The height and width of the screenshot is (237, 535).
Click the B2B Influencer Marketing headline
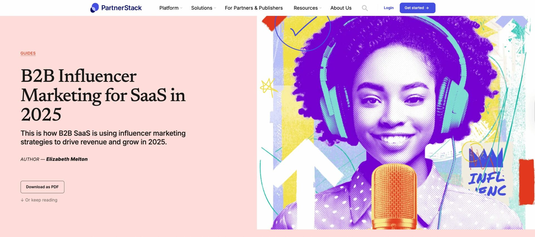[103, 95]
